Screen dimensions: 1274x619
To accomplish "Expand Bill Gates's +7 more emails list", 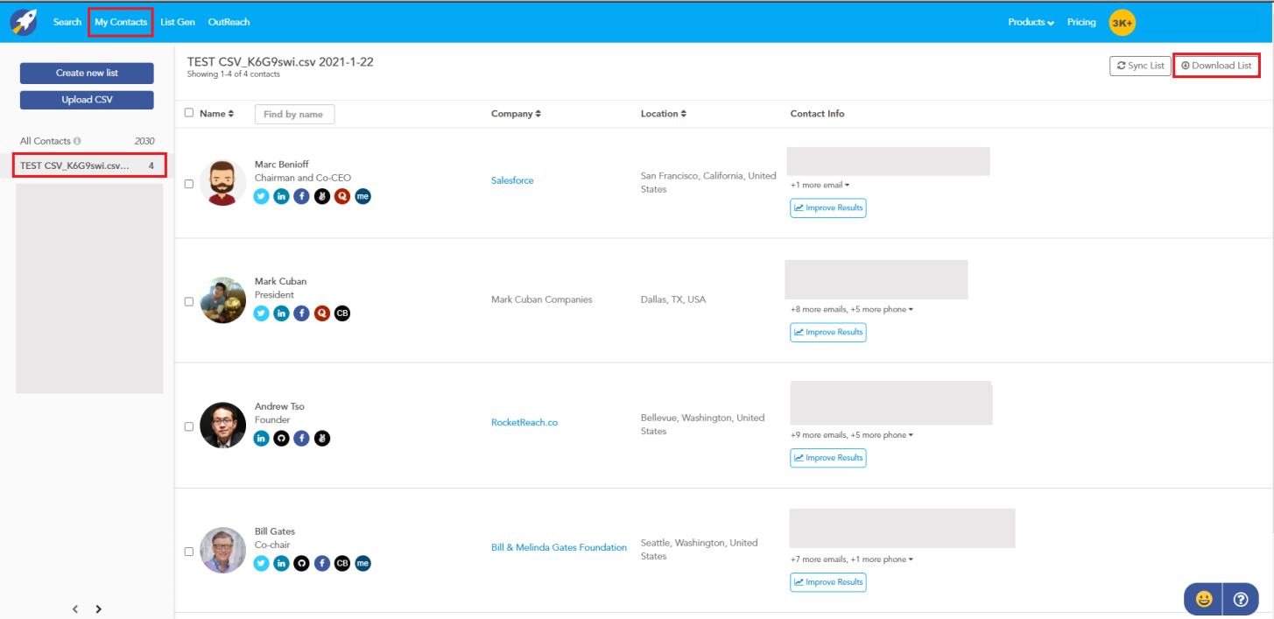I will 852,559.
